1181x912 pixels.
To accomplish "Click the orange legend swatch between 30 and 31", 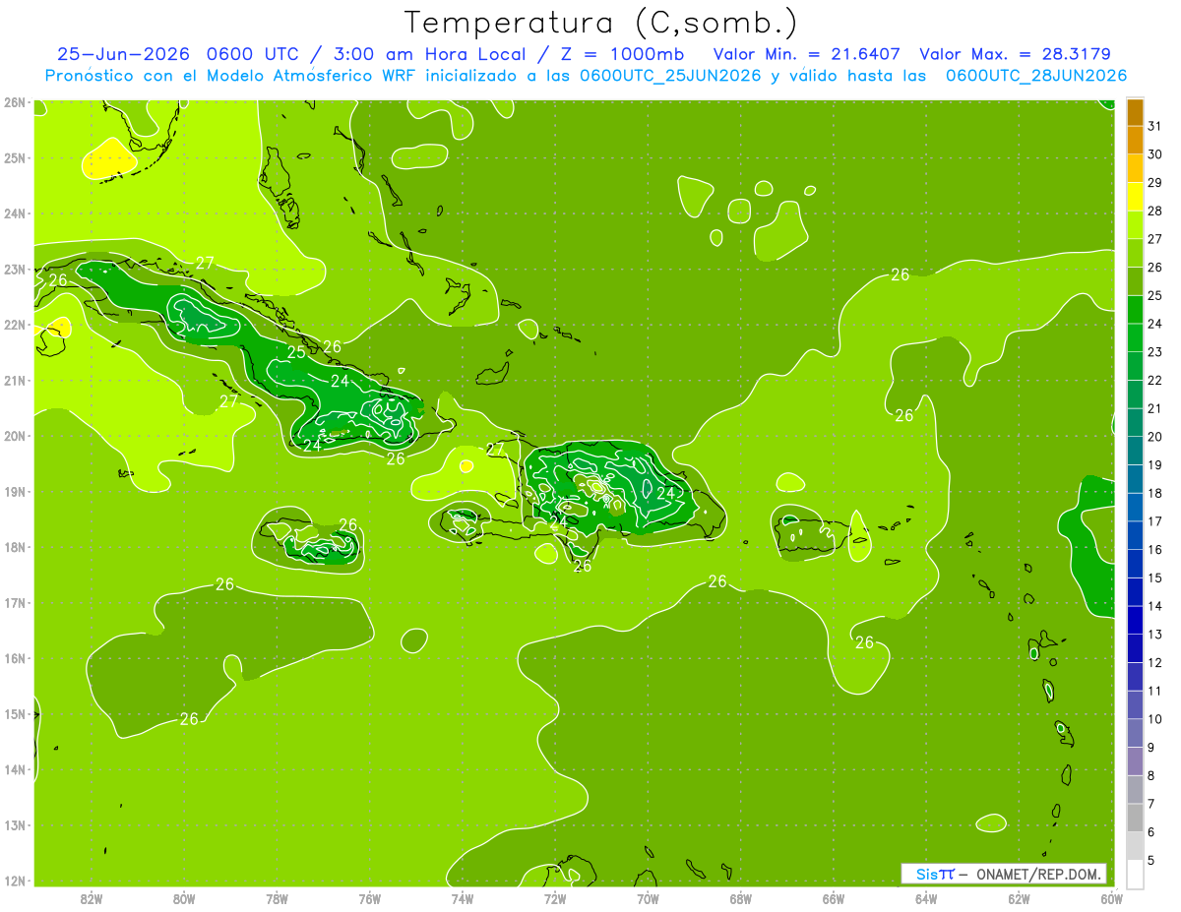I will pos(1135,141).
